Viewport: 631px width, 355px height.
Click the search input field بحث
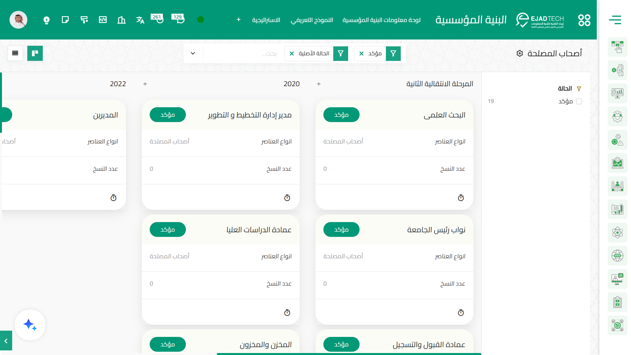(242, 53)
